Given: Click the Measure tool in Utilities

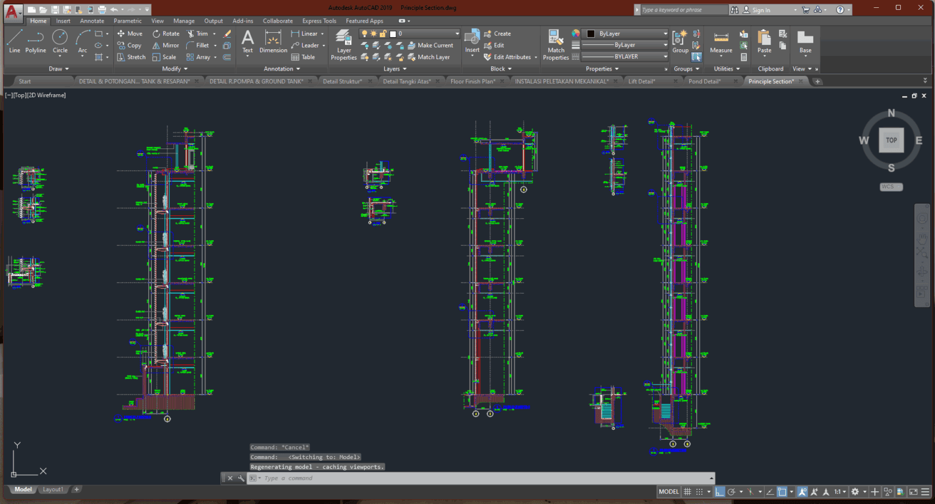Looking at the screenshot, I should (x=721, y=43).
